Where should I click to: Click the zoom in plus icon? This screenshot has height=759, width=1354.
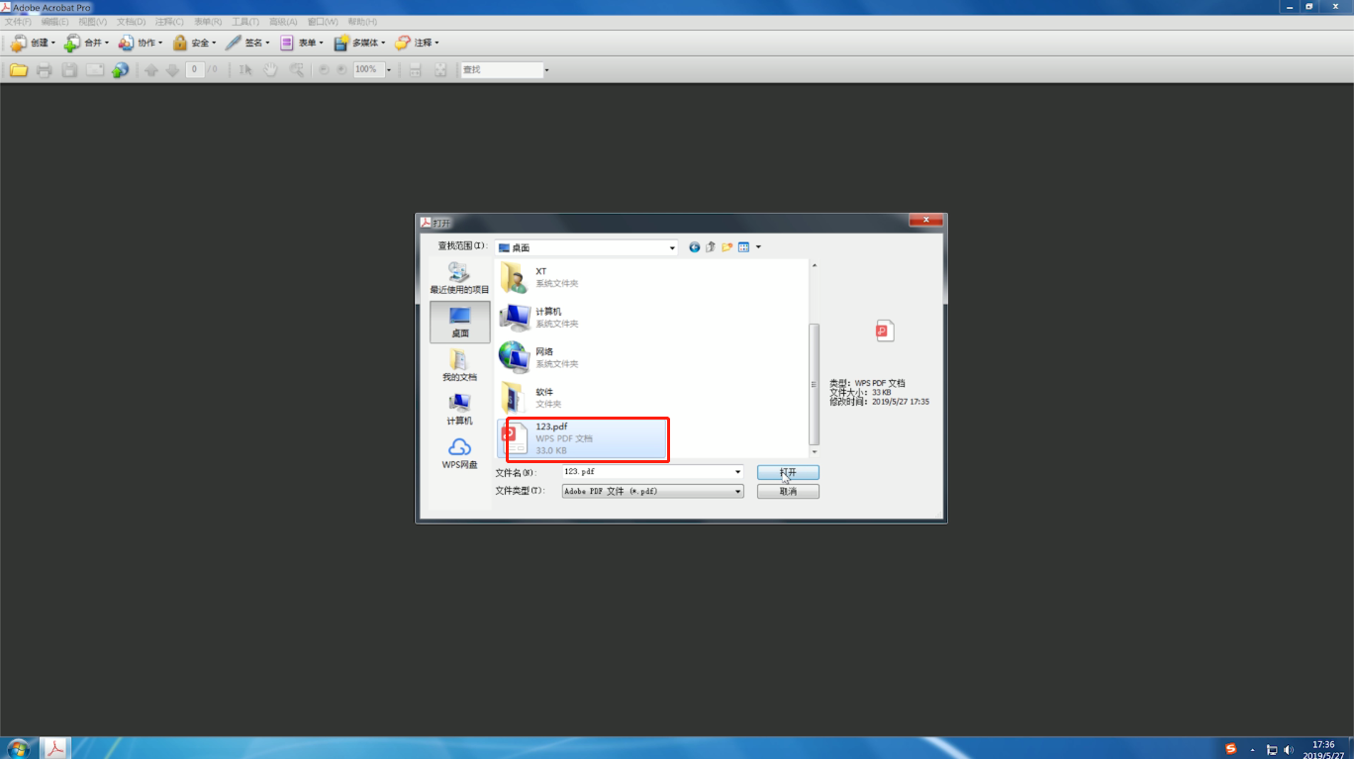(x=341, y=70)
